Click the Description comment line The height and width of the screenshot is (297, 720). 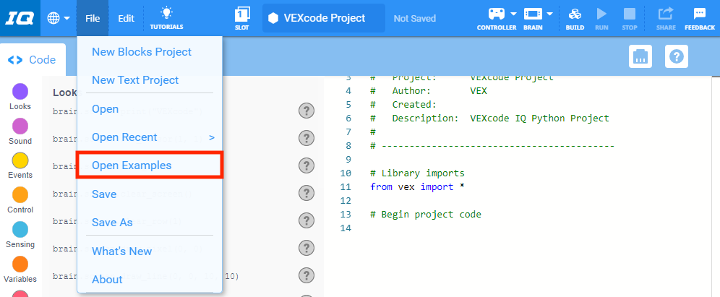[x=489, y=118]
